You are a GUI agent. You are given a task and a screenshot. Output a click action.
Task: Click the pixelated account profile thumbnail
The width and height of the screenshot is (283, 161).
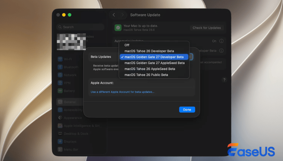pos(71,42)
